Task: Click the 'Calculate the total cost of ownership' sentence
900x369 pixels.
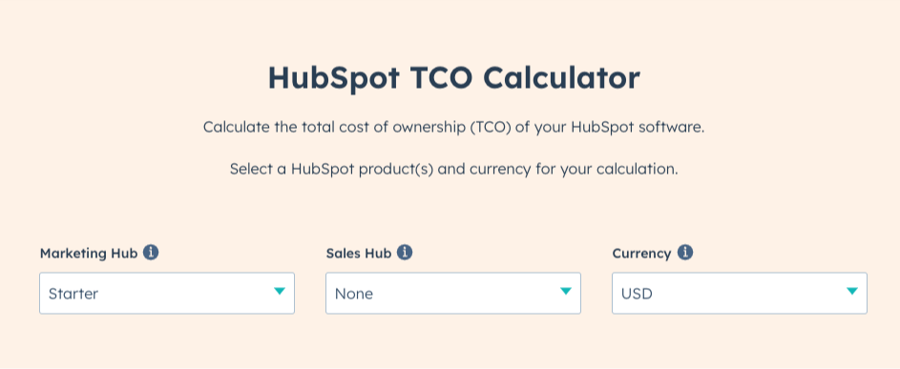Action: pos(454,127)
